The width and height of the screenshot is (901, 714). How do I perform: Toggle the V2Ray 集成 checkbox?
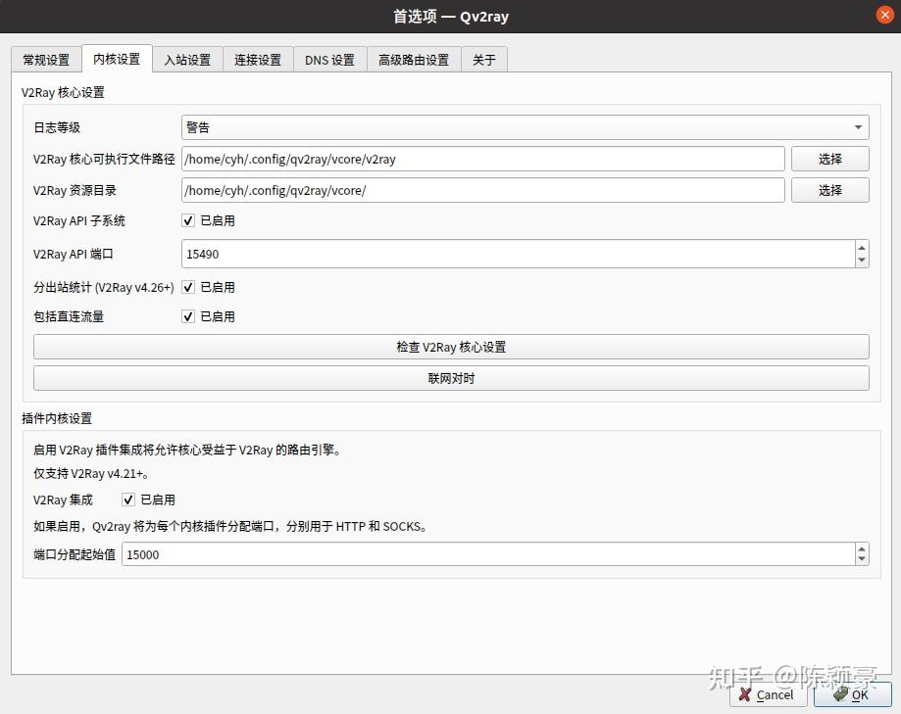click(128, 500)
